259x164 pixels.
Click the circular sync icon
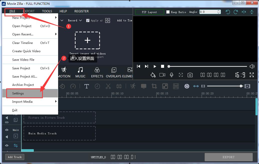pyautogui.click(x=187, y=86)
